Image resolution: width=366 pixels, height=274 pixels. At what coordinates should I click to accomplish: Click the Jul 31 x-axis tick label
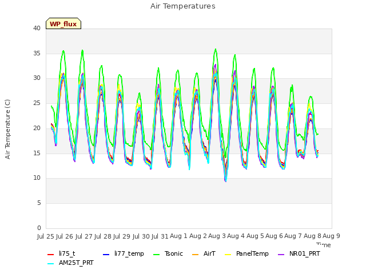point(160,236)
